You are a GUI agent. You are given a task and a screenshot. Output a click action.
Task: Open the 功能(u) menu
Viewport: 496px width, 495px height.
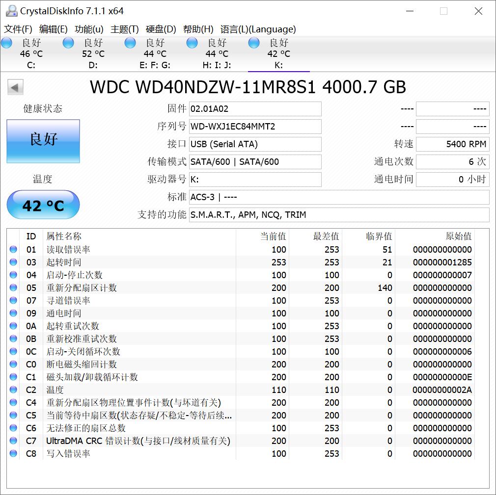pyautogui.click(x=88, y=29)
